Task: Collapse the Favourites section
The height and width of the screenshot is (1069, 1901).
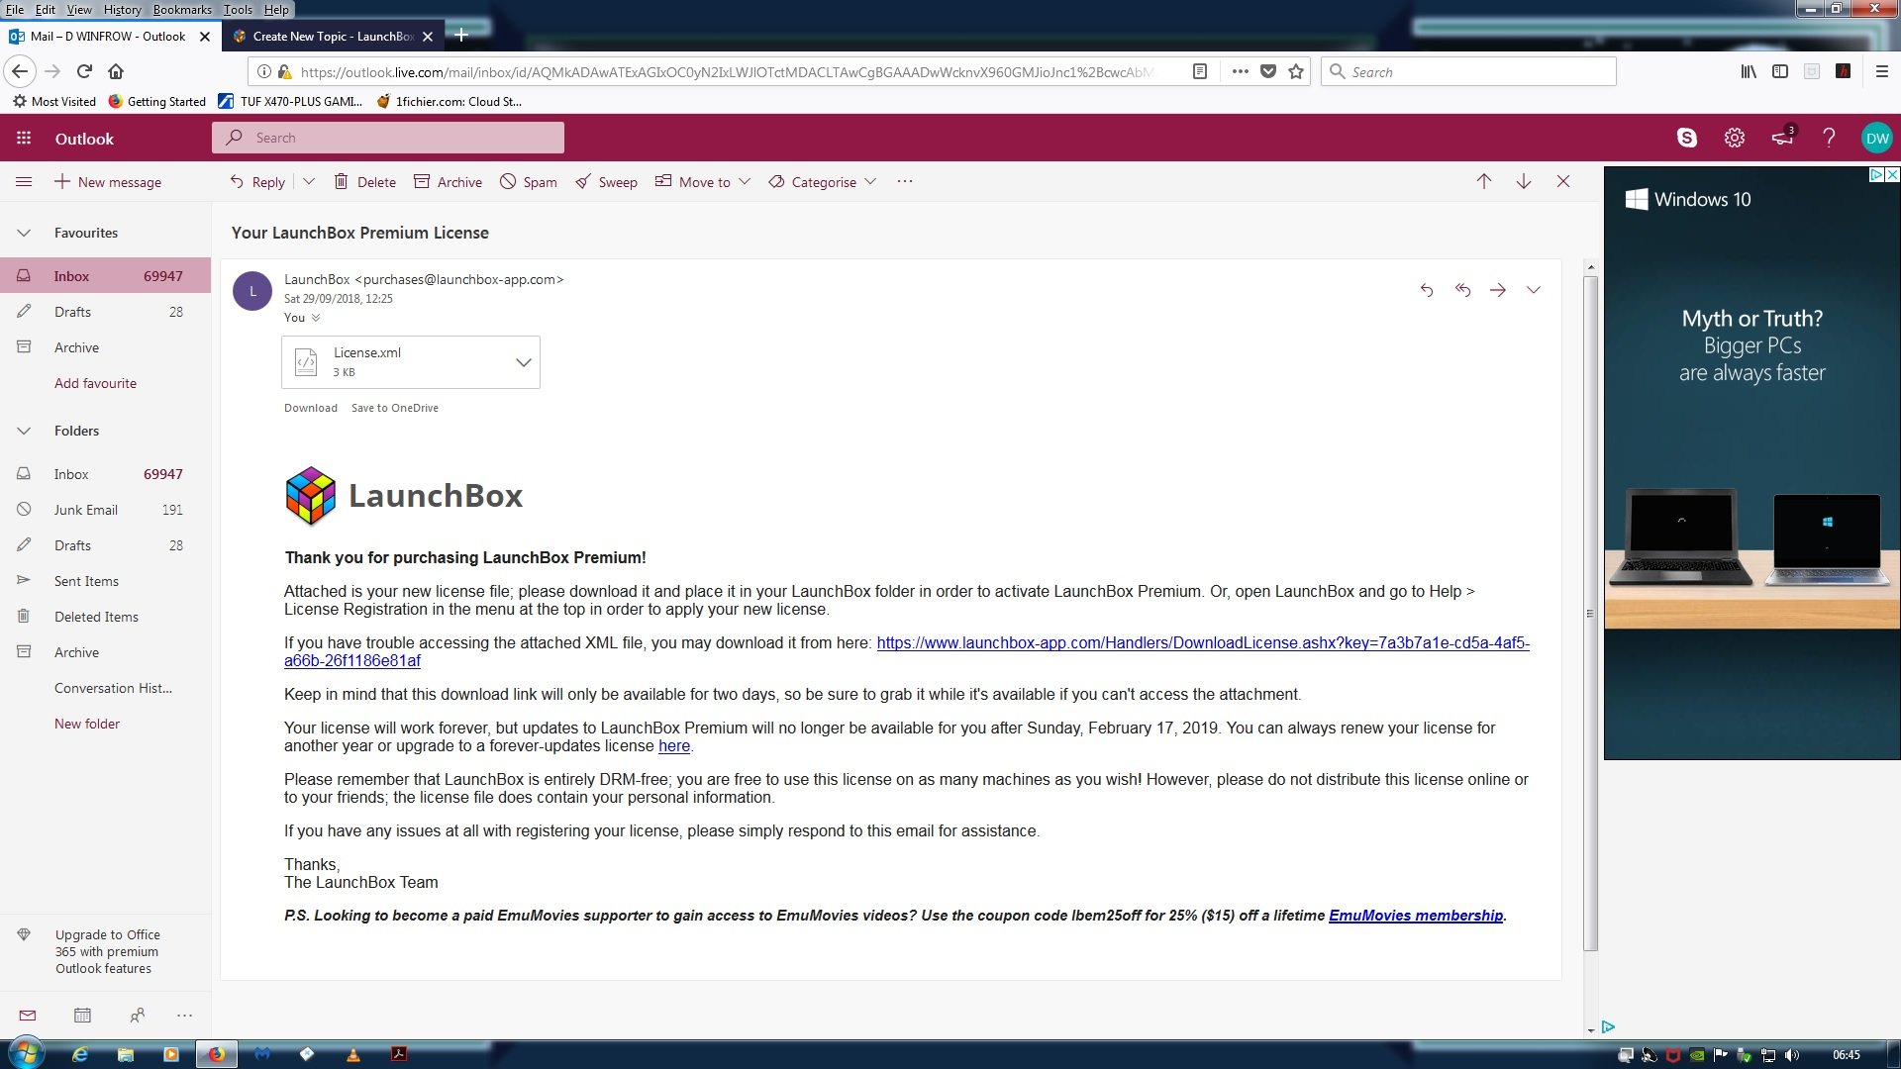Action: click(24, 234)
